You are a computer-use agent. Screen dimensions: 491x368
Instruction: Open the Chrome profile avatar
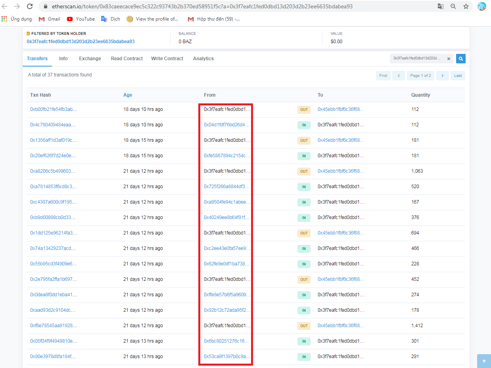(x=482, y=6)
